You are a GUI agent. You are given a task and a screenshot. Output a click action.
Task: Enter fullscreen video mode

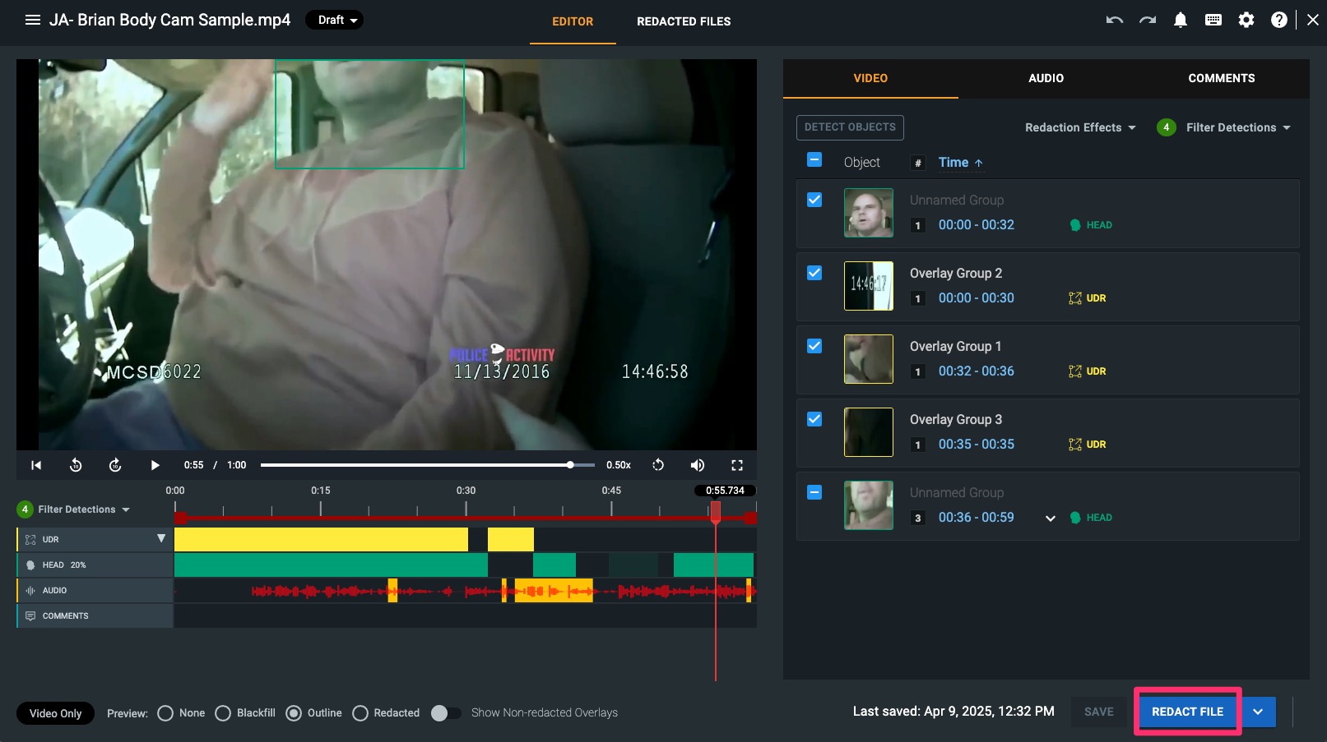[737, 465]
